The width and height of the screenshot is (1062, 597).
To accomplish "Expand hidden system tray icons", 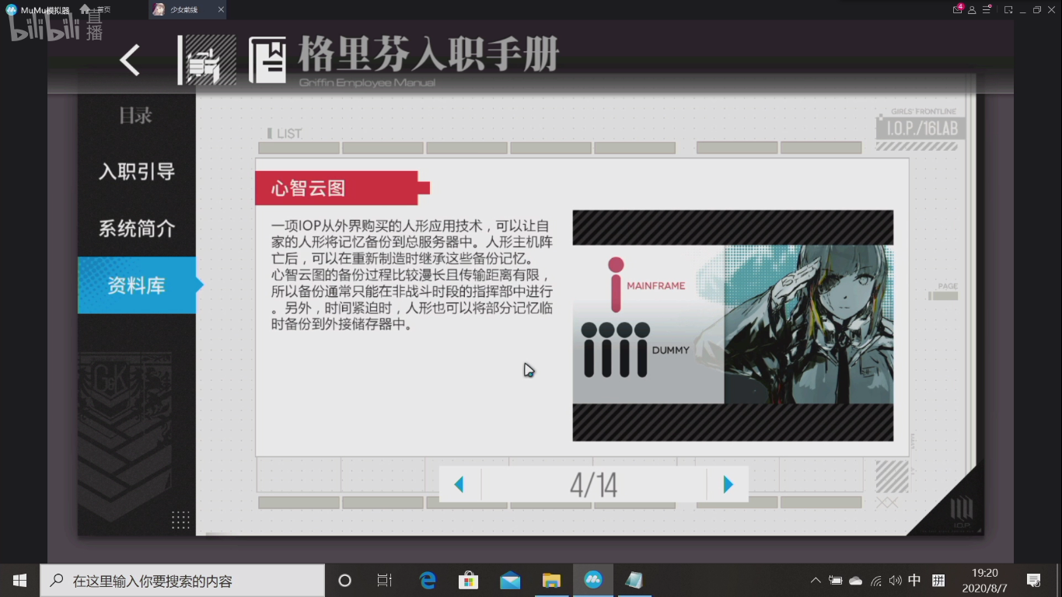I will 816,581.
